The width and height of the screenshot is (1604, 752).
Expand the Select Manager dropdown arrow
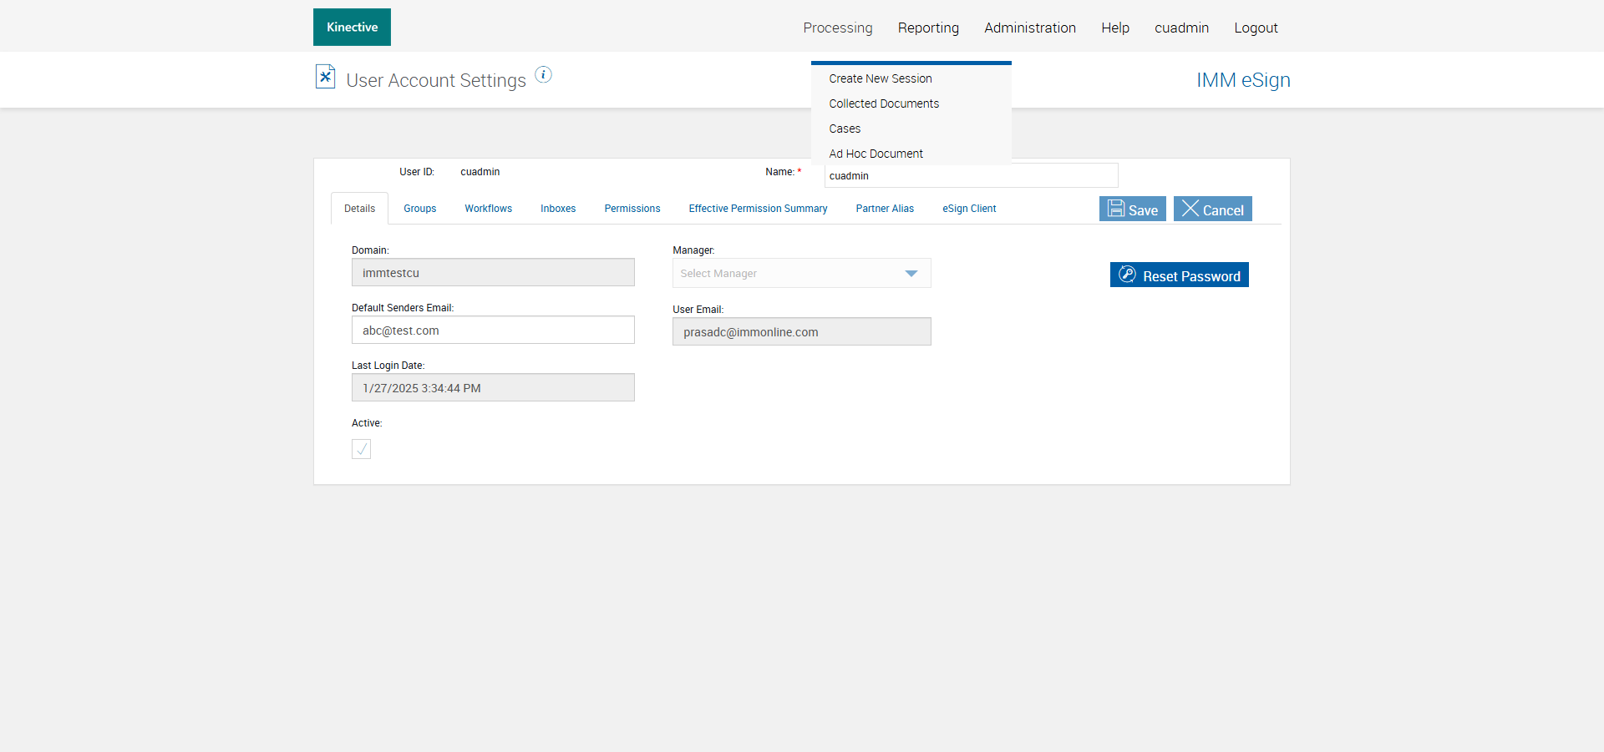point(911,274)
